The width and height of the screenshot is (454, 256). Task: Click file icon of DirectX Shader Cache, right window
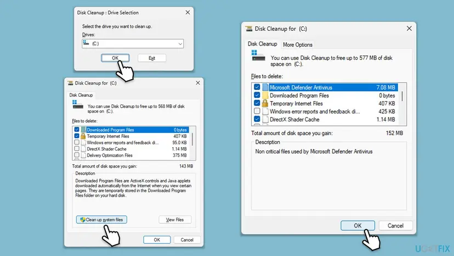265,119
